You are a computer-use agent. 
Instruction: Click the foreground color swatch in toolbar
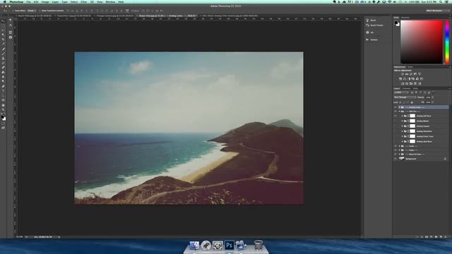(2, 116)
